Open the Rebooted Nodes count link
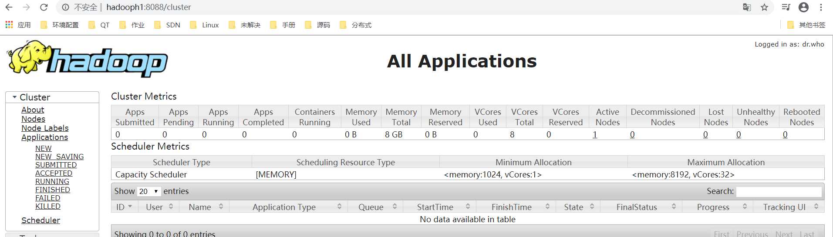 coord(785,135)
